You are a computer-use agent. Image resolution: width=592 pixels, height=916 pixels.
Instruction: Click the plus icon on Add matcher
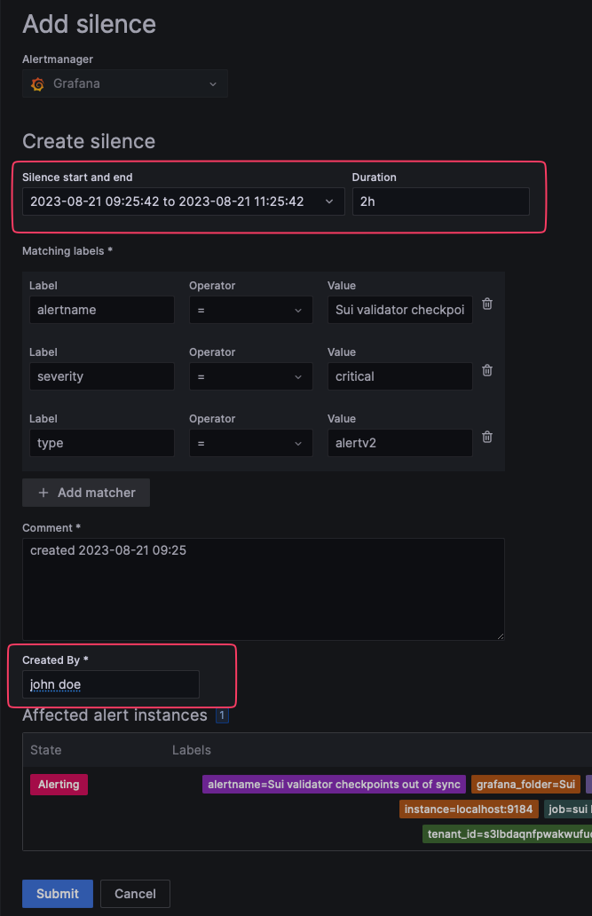click(43, 493)
